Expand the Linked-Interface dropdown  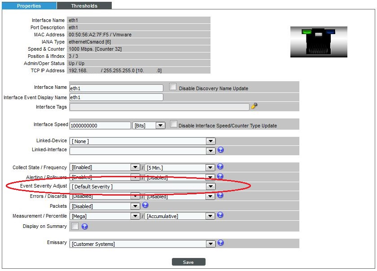coord(142,151)
